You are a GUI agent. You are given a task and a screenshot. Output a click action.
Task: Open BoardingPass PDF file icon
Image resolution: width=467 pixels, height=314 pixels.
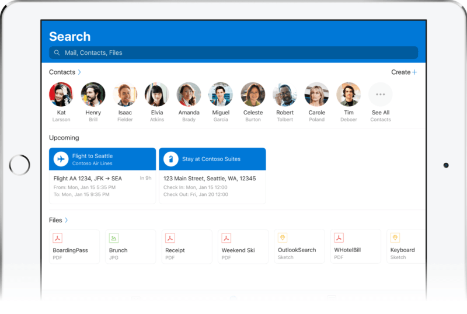(x=57, y=238)
